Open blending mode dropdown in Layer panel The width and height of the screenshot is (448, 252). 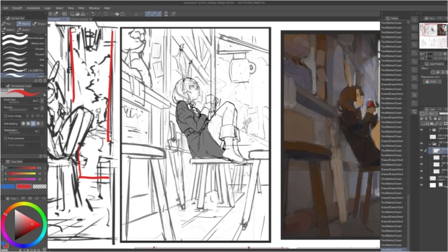click(434, 114)
